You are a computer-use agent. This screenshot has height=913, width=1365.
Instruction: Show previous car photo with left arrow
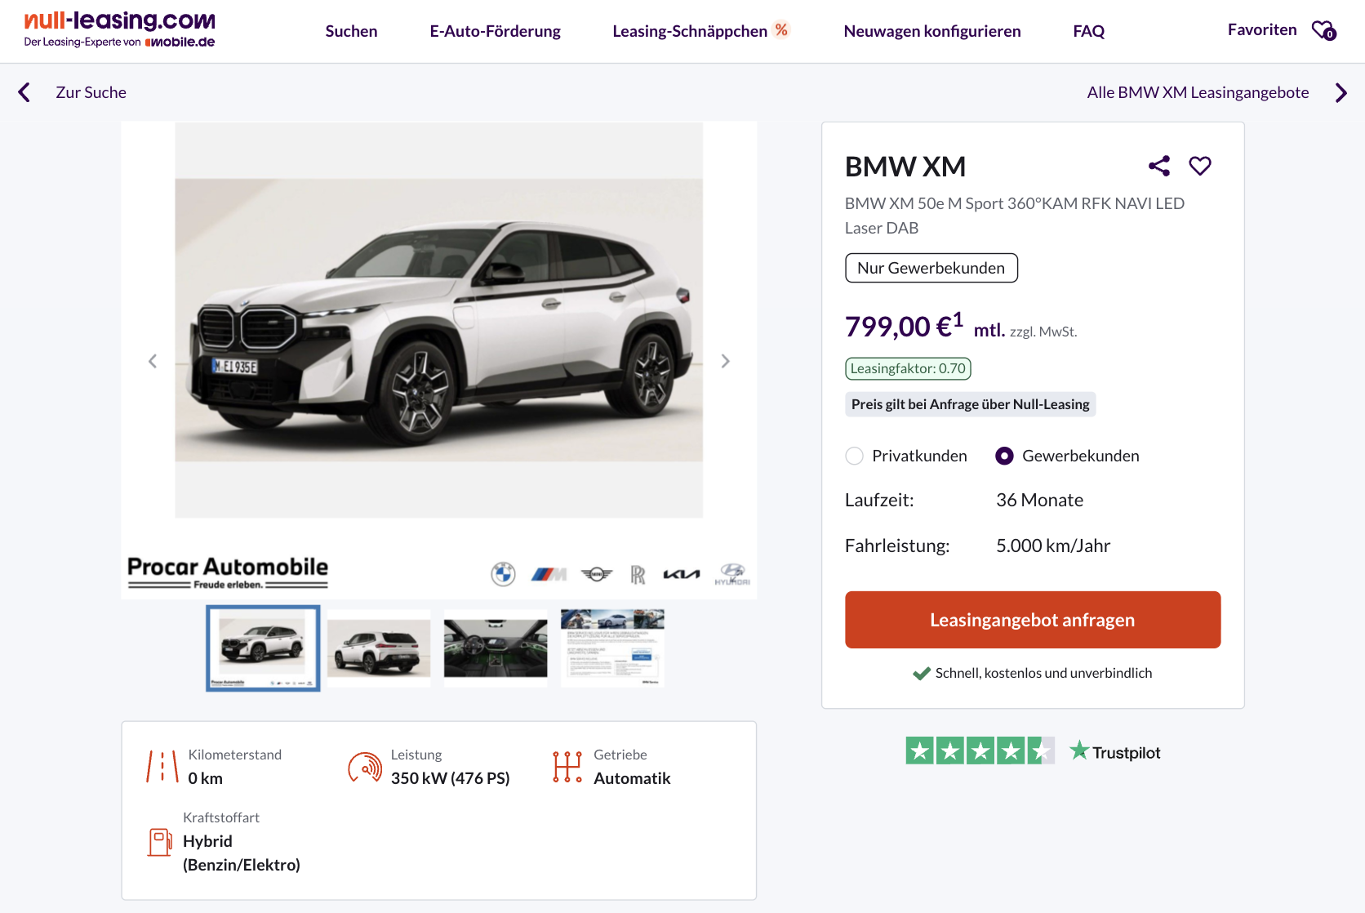tap(153, 361)
